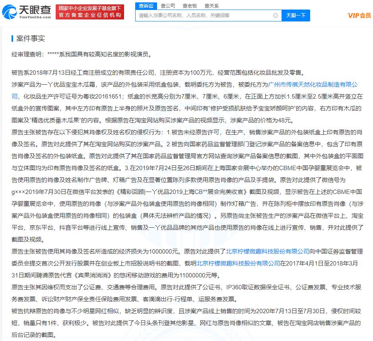Click the 天眼一下 search button
Viewport: 373px width, 341px height.
click(296, 15)
